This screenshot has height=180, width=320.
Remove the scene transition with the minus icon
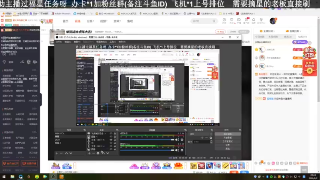point(206,138)
